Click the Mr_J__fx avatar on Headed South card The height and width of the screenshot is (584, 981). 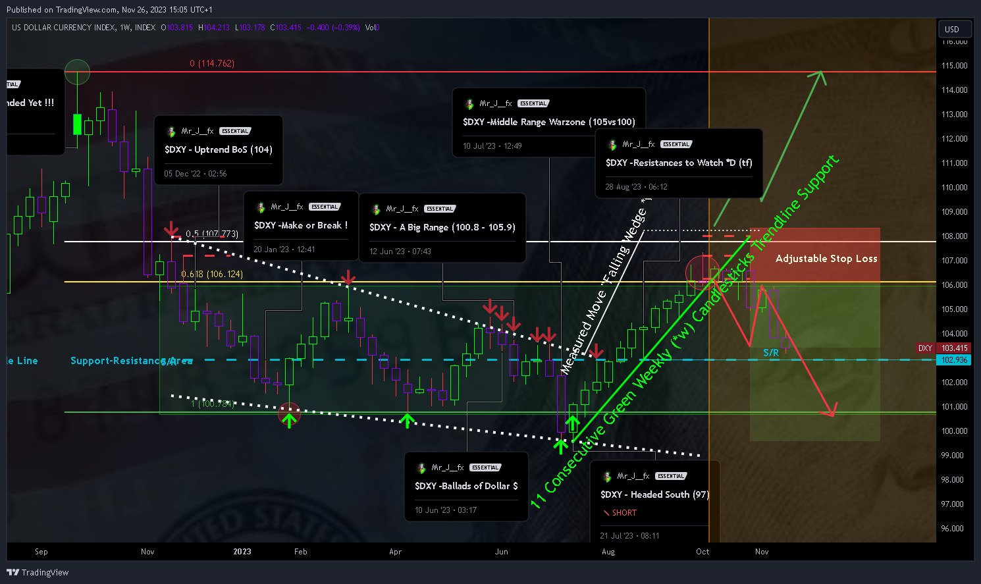point(607,477)
